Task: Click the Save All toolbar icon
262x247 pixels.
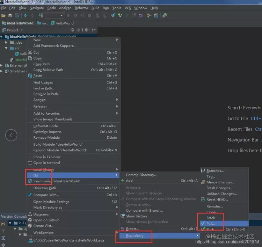Action: point(10,15)
